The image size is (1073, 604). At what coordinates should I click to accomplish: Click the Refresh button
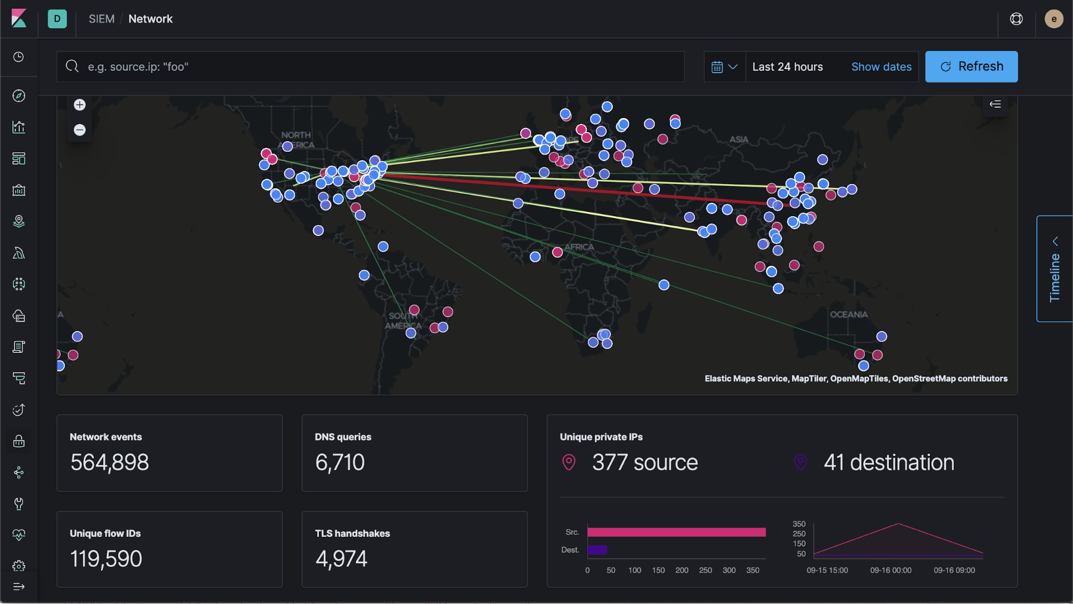pos(971,66)
